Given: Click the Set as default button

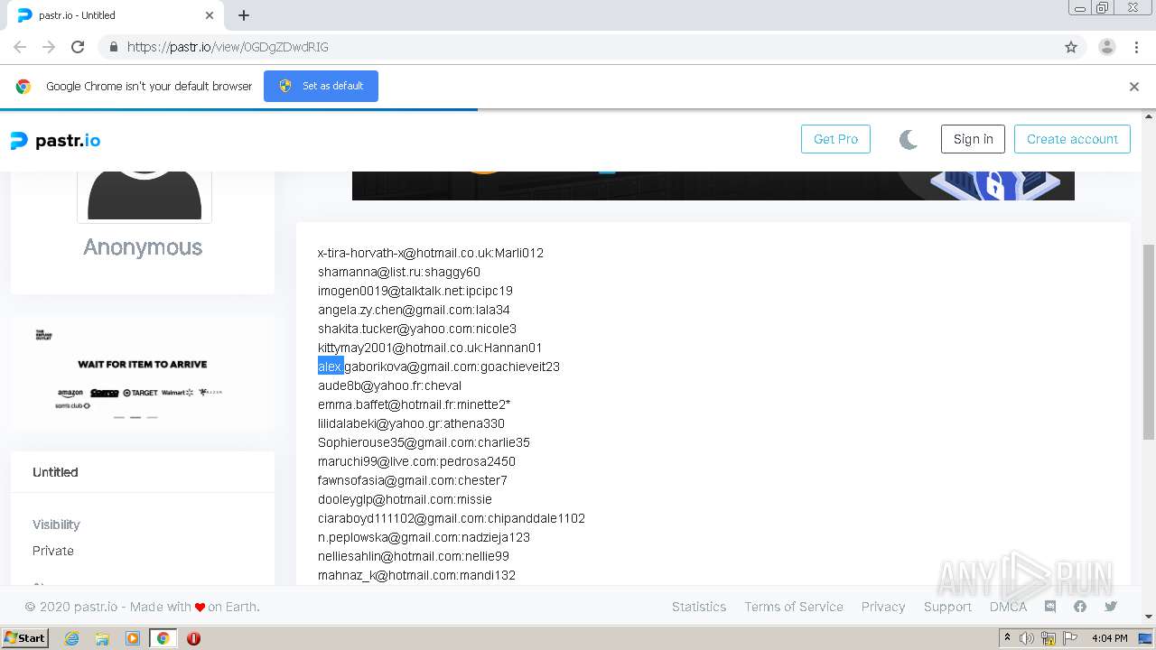Looking at the screenshot, I should 321,86.
